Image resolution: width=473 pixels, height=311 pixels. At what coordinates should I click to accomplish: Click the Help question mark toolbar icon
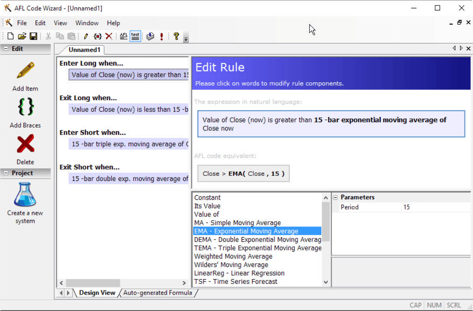175,36
